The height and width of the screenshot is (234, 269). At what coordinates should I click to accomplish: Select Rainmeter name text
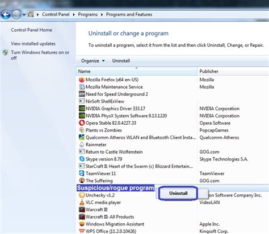pyautogui.click(x=96, y=145)
